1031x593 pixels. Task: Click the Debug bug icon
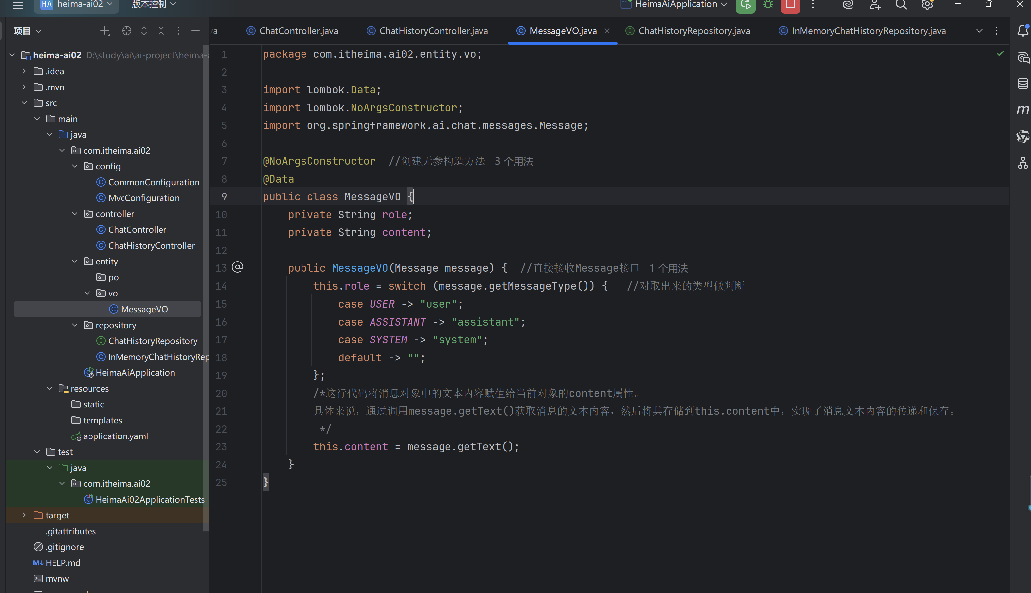click(x=768, y=5)
